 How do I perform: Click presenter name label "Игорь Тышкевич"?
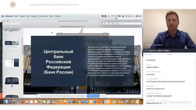tap(154, 45)
